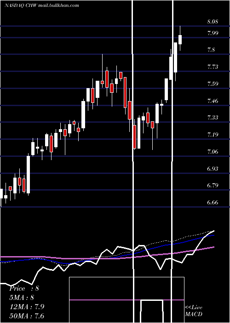Select the '50MA : 7.6' legend entry
230x323 pixels.
[x=27, y=316]
